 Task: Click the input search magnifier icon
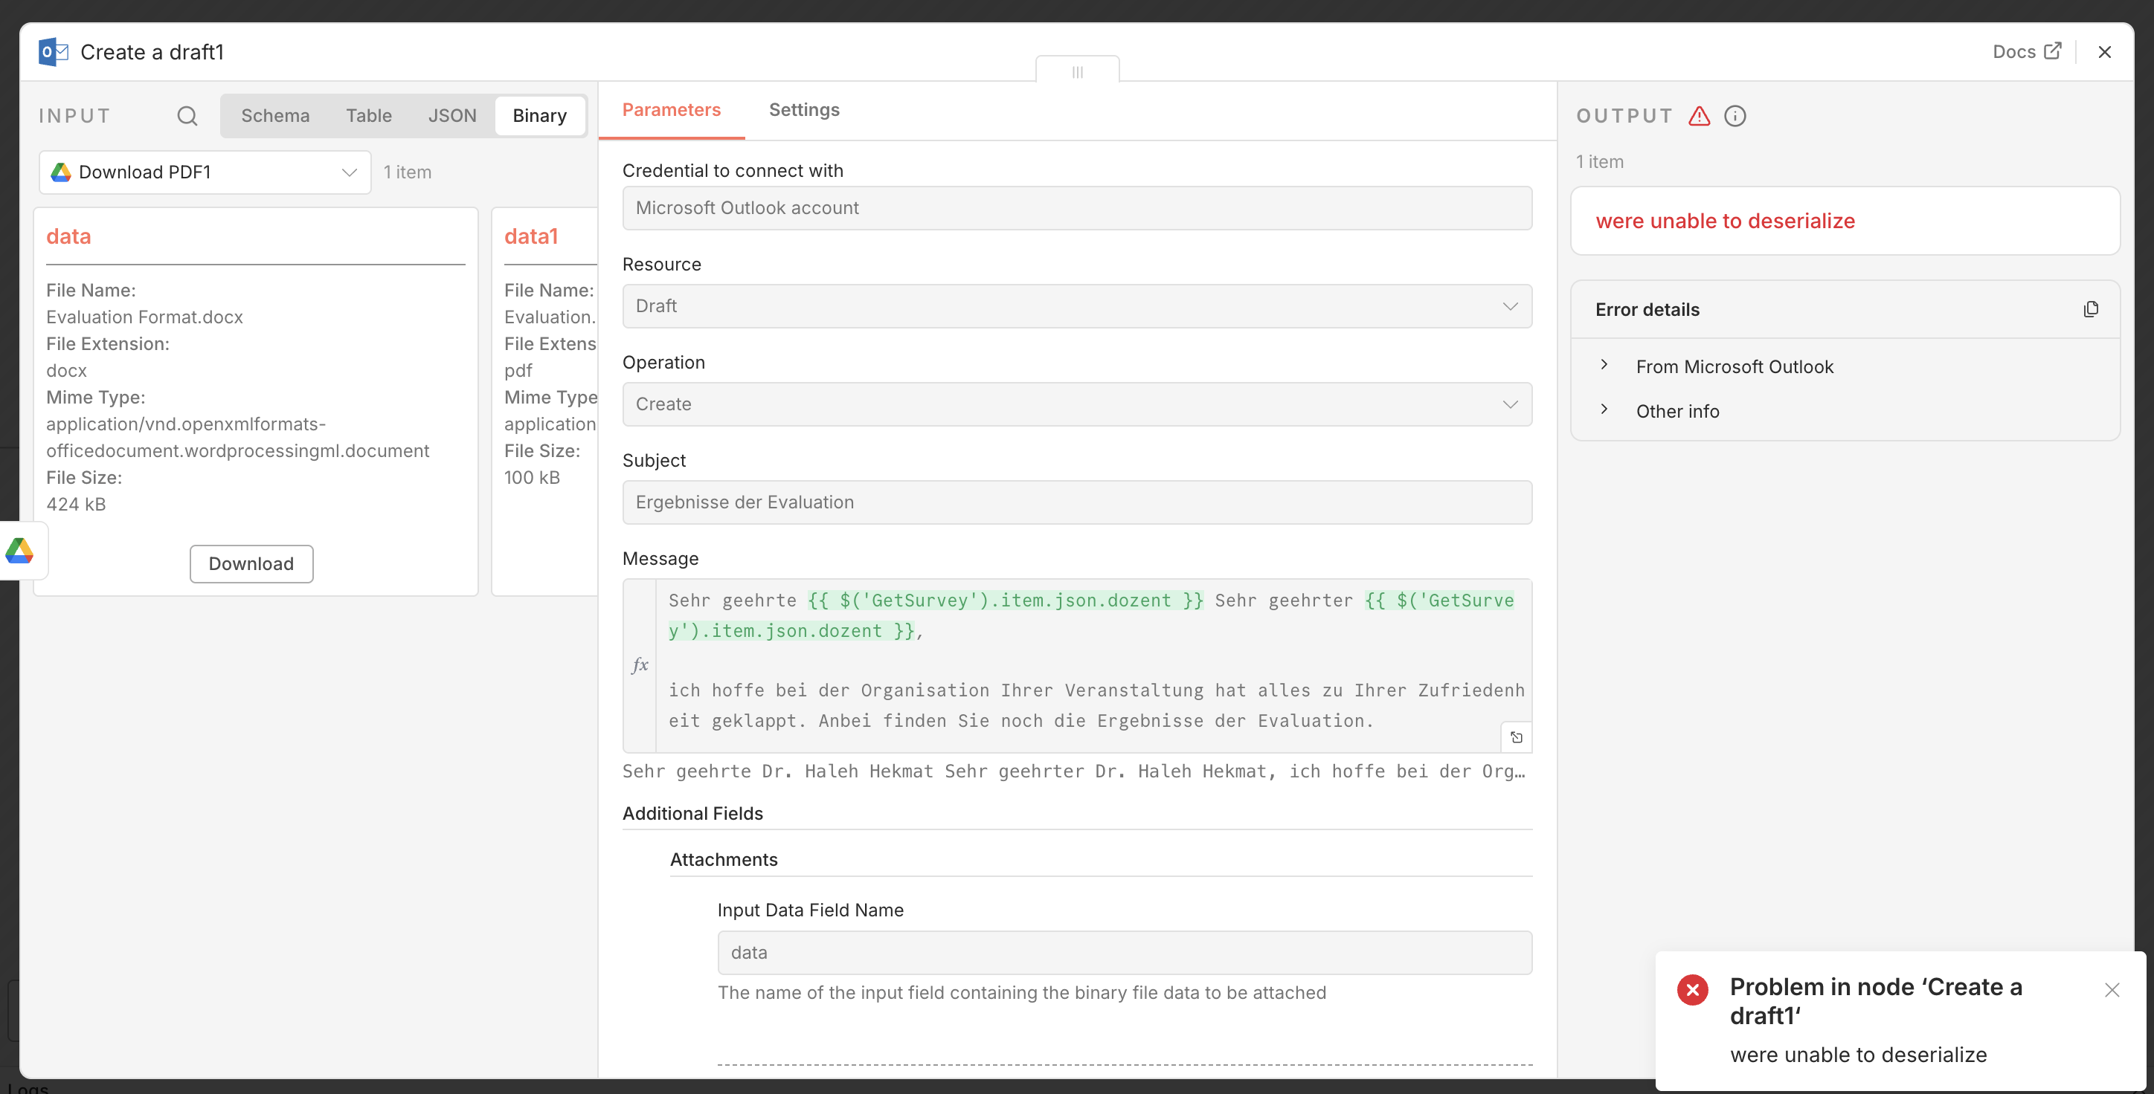pos(187,116)
